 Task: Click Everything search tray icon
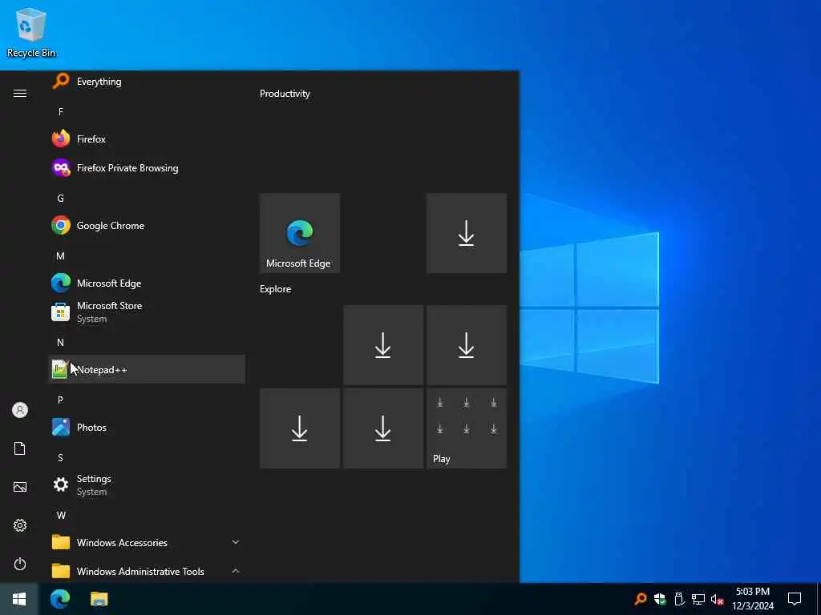641,599
